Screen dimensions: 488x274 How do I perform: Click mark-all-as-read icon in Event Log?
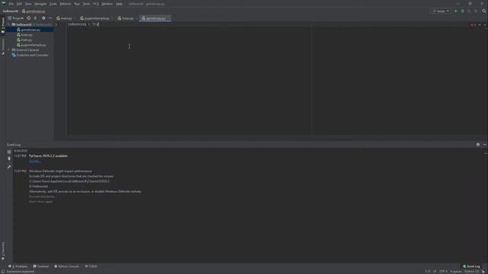pyautogui.click(x=9, y=152)
